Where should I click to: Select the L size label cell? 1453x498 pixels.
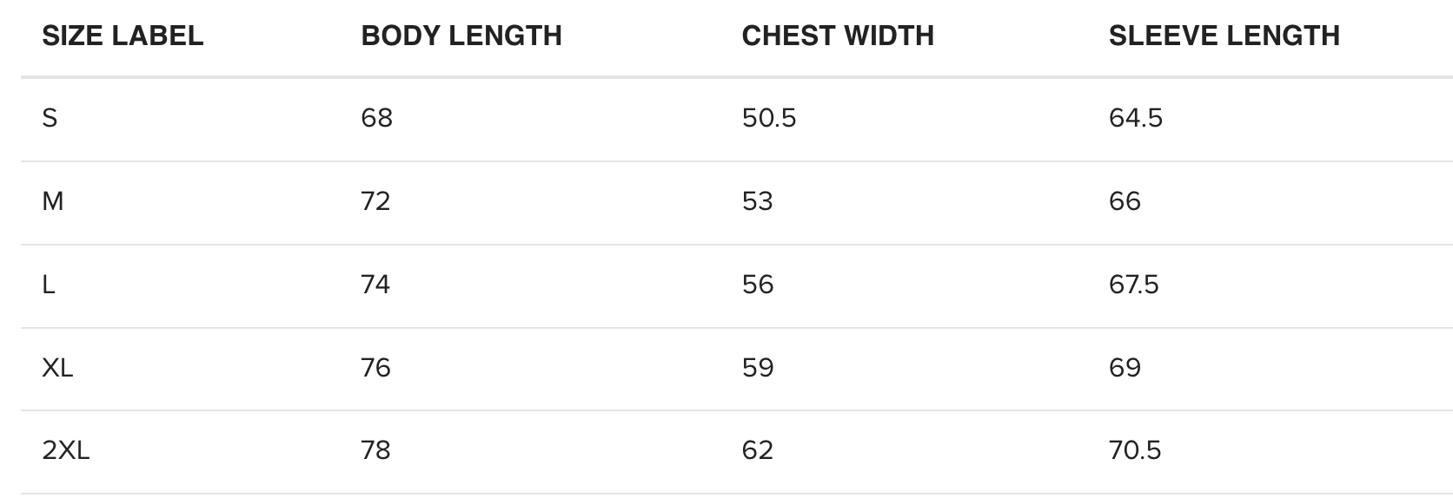click(49, 285)
